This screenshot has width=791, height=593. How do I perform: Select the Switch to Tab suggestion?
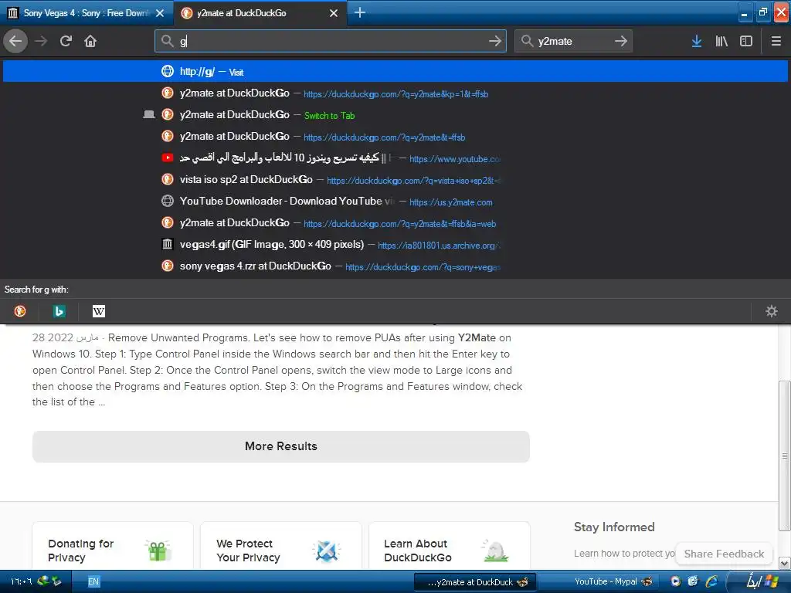(x=395, y=115)
